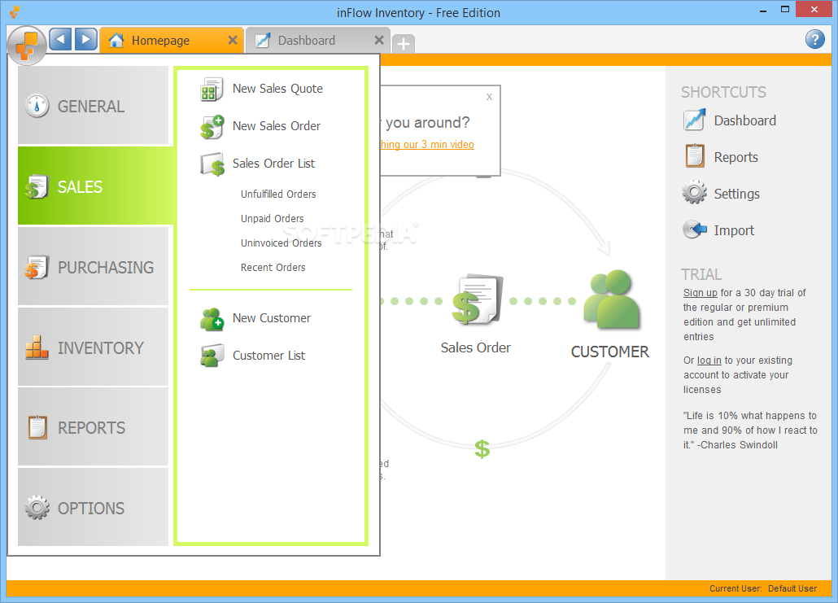Screen dimensions: 838x603
Task: Open Customer List label
Action: pyautogui.click(x=268, y=356)
